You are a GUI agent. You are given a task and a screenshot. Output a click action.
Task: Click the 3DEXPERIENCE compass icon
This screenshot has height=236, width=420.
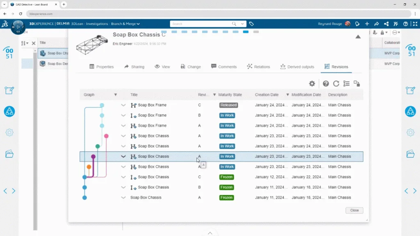[18, 27]
